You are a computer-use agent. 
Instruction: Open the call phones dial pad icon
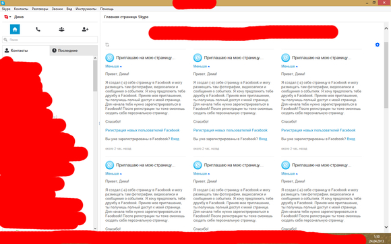pyautogui.click(x=38, y=30)
